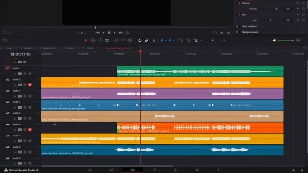Click the timeline zoom-in plus button
The width and height of the screenshot is (308, 173).
[224, 40]
